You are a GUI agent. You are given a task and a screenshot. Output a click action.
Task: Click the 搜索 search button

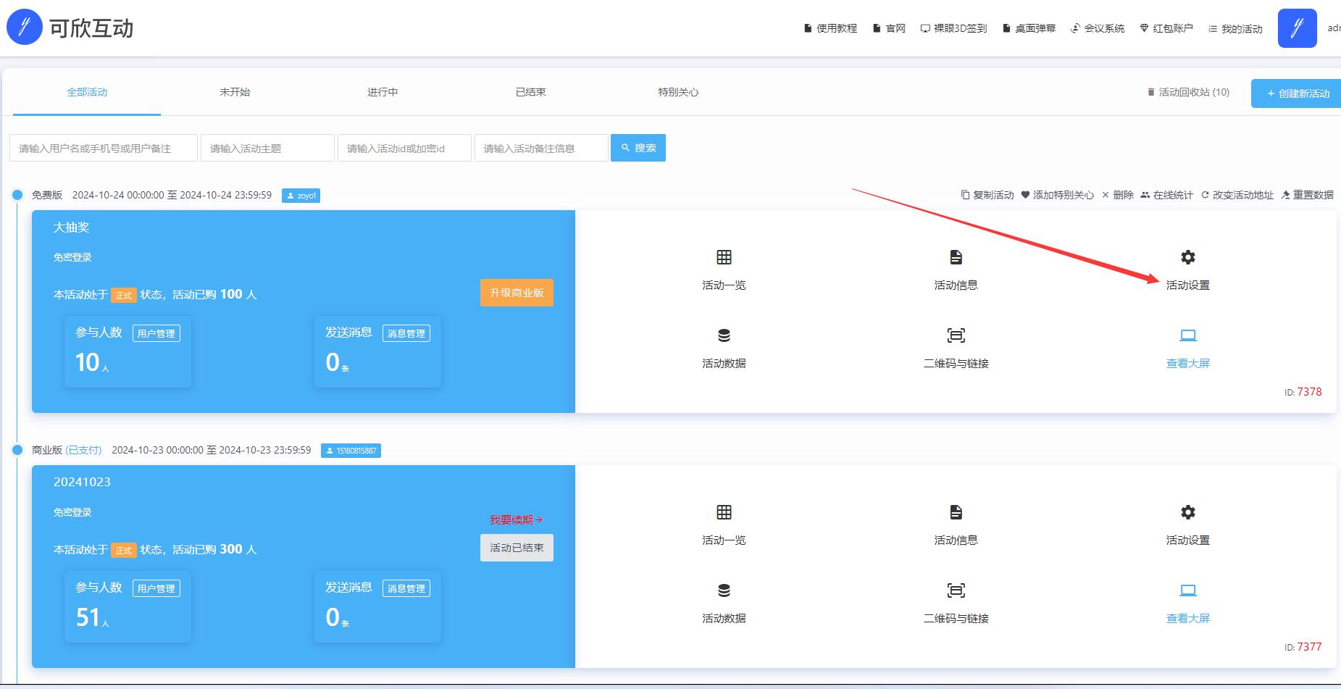pyautogui.click(x=638, y=148)
